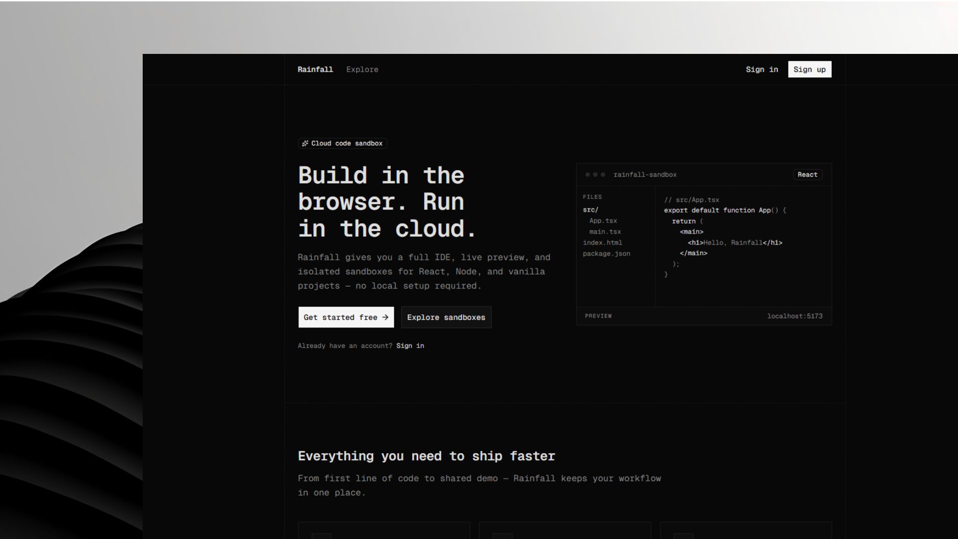Screen dimensions: 958x539
Task: Click export default function App() line
Action: point(725,210)
